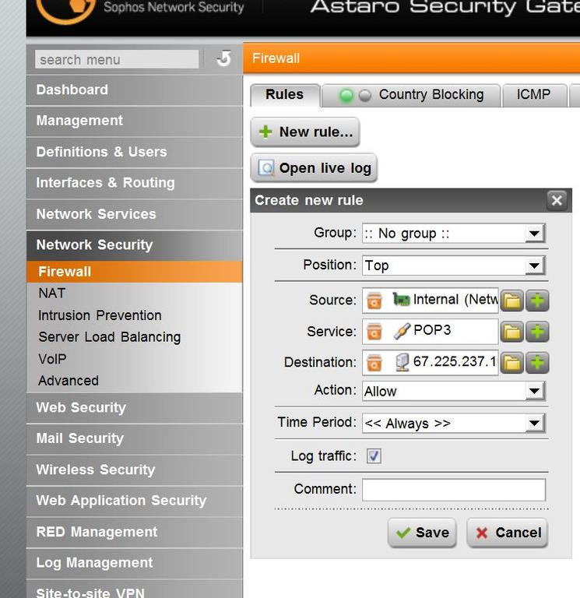Image resolution: width=580 pixels, height=598 pixels.
Task: Expand the Network Services menu section
Action: [134, 214]
